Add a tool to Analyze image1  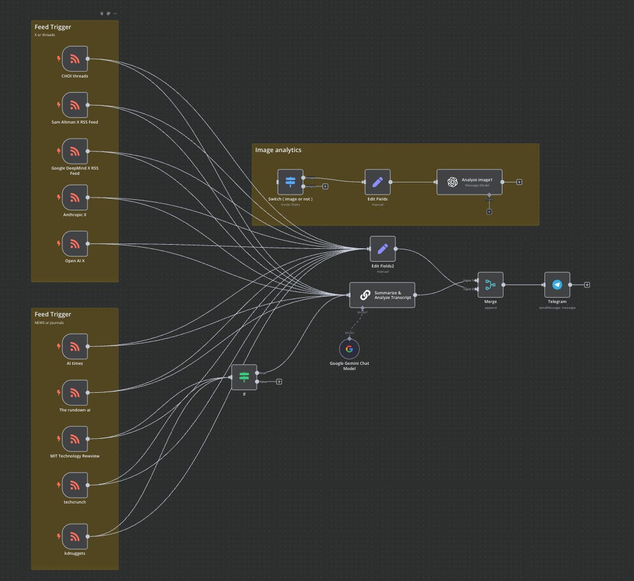pyautogui.click(x=489, y=212)
